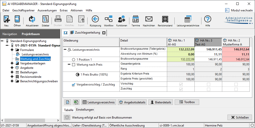Click the Angebotsdetails button

pyautogui.click(x=132, y=102)
